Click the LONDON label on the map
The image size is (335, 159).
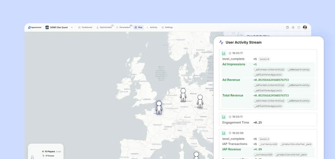tap(147, 99)
